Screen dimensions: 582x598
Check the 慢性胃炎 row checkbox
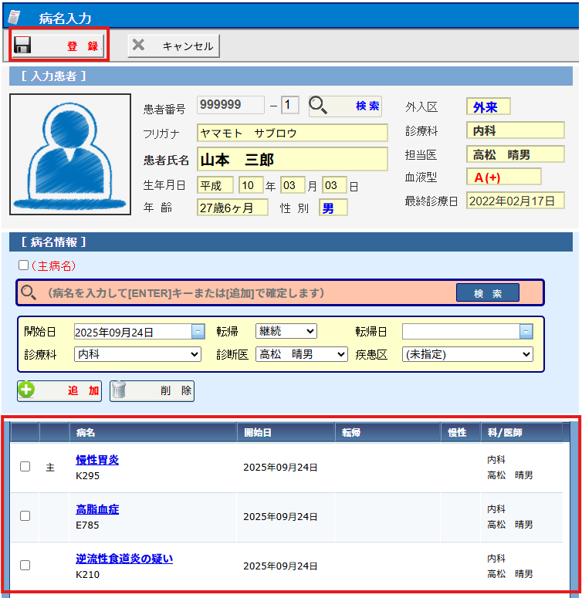[x=25, y=467]
